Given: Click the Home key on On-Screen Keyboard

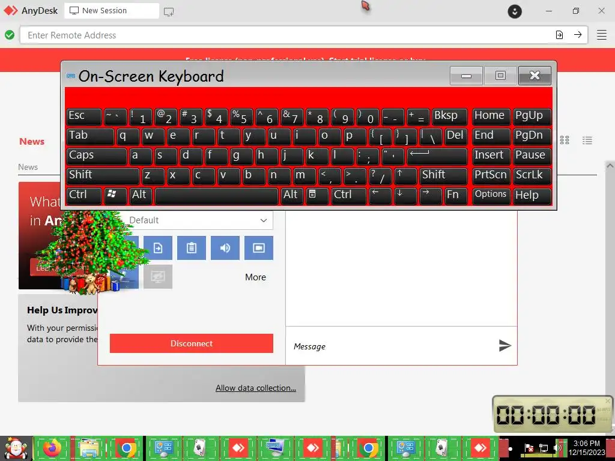Looking at the screenshot, I should [x=491, y=116].
